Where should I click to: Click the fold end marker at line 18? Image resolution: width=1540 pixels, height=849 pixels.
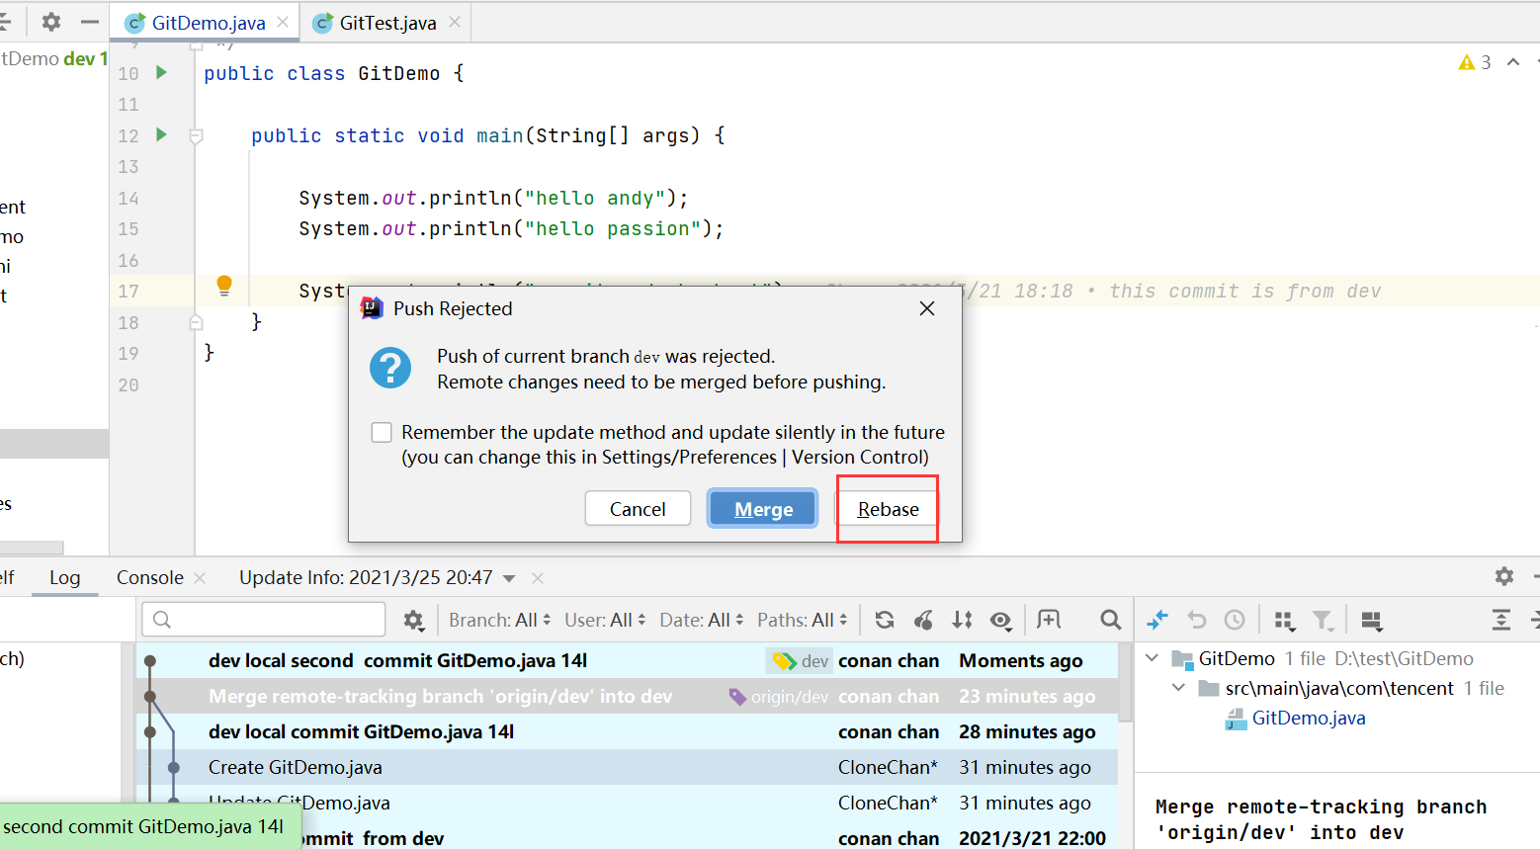[x=196, y=322]
